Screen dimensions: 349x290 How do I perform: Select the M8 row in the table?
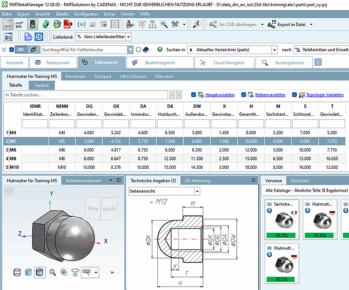point(62,159)
